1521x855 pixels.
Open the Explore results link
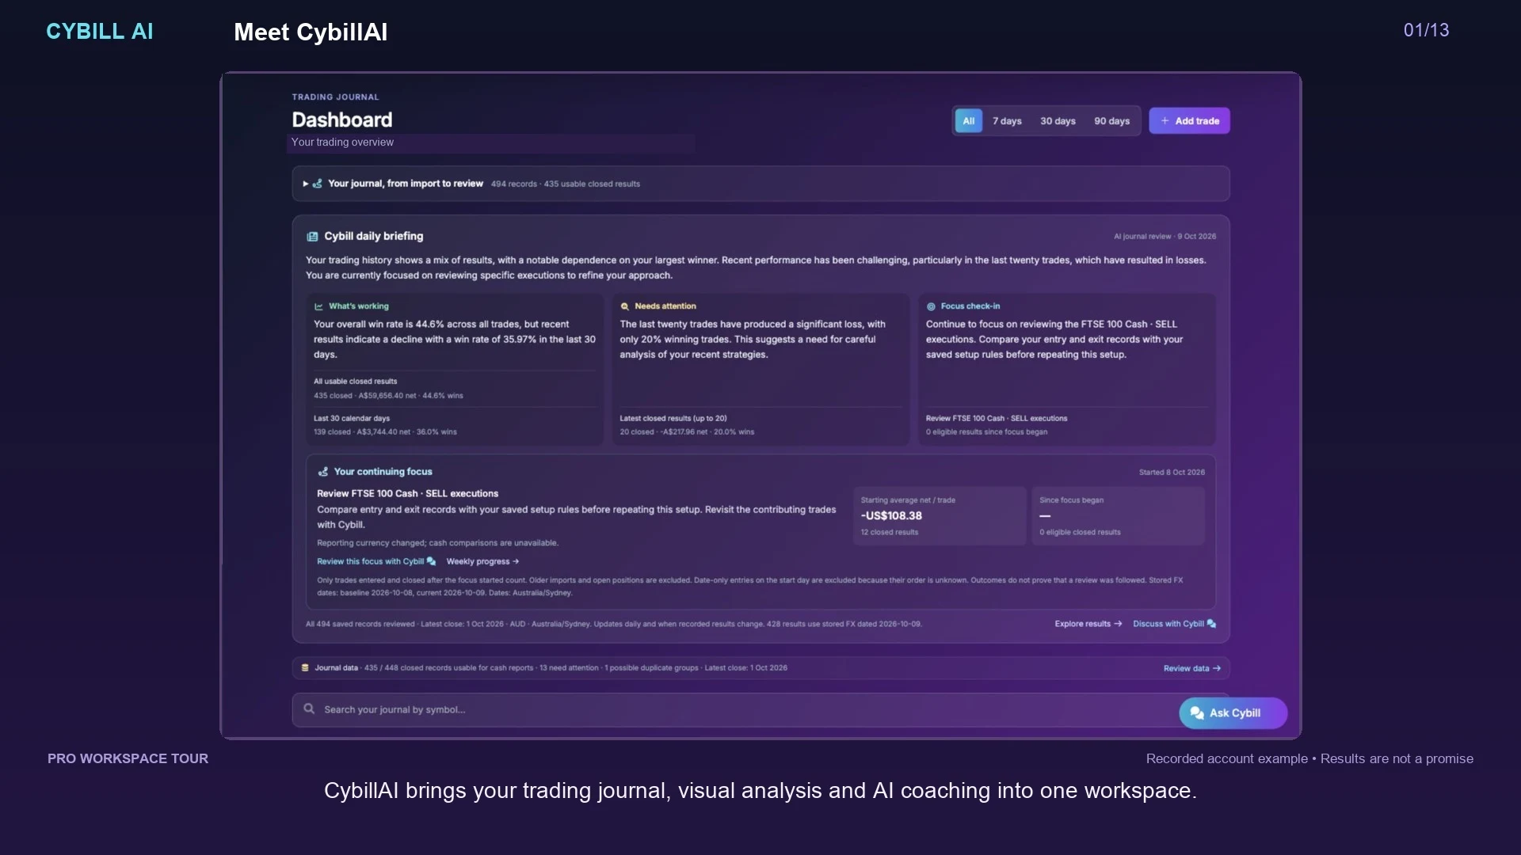1088,624
